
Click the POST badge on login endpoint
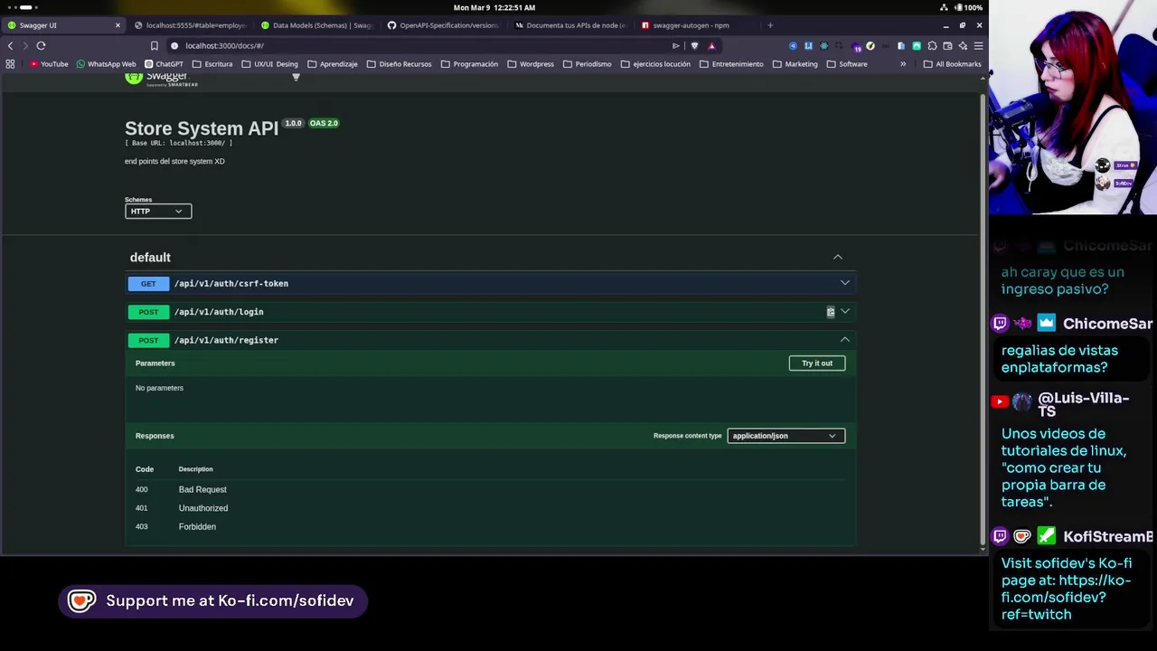148,312
